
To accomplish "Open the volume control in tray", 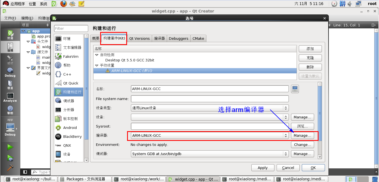I will click(350, 4).
